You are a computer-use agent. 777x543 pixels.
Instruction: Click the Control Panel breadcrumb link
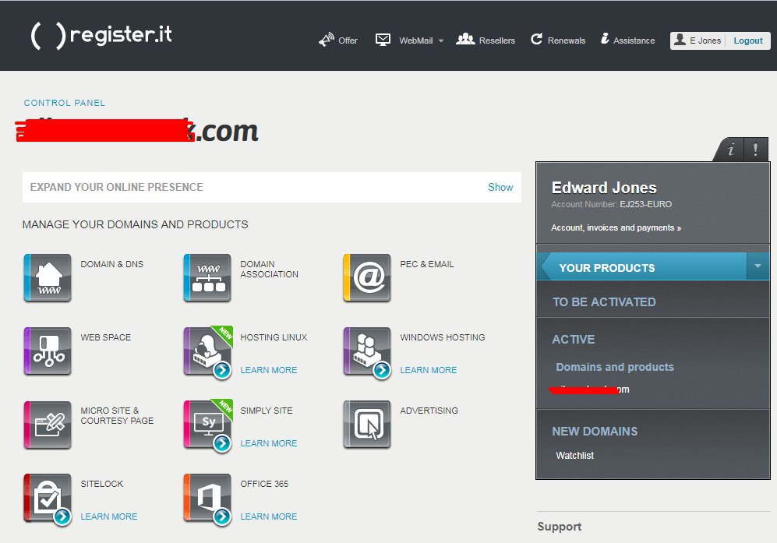point(65,103)
